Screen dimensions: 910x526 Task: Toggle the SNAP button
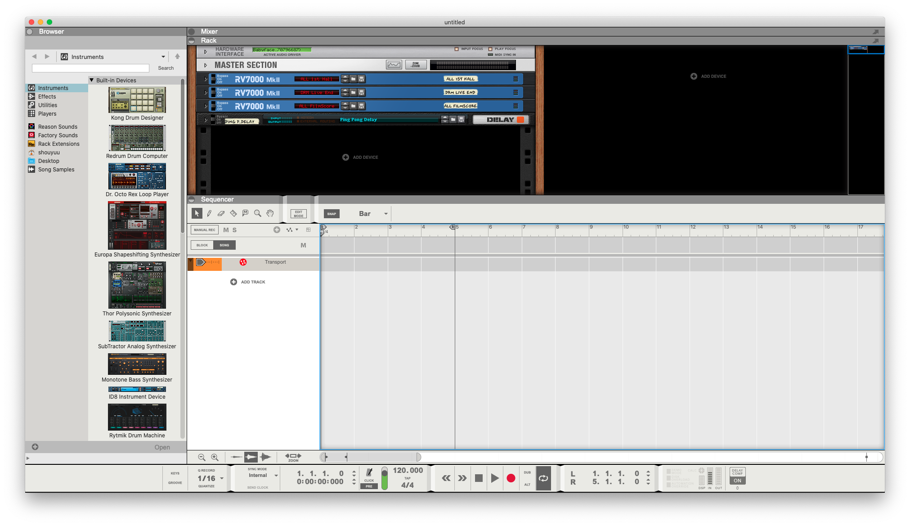click(332, 214)
